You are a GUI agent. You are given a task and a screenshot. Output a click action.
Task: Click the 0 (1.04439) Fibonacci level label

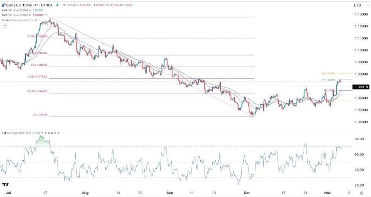click(40, 115)
